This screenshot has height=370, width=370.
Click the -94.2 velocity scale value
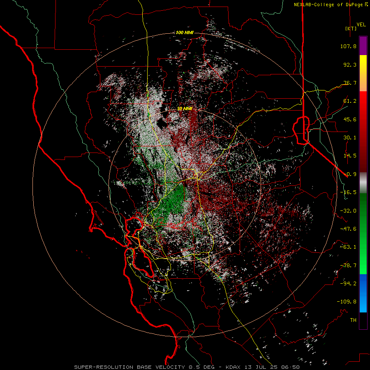[x=348, y=284]
